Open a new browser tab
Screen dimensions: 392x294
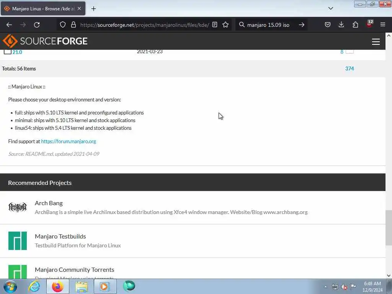click(x=93, y=9)
